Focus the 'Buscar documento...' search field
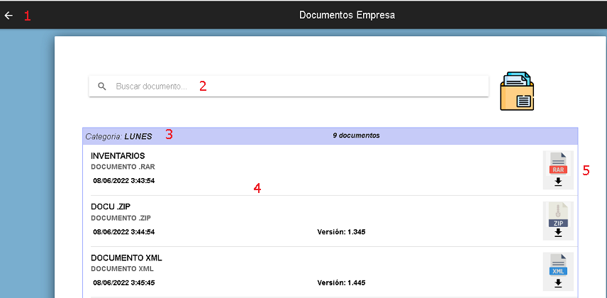This screenshot has height=298, width=607. [284, 87]
